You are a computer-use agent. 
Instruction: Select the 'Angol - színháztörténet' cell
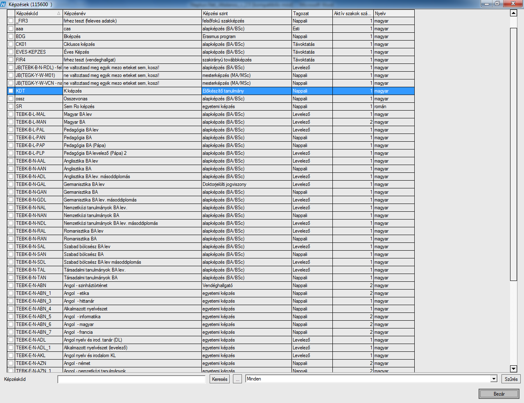[x=132, y=285]
